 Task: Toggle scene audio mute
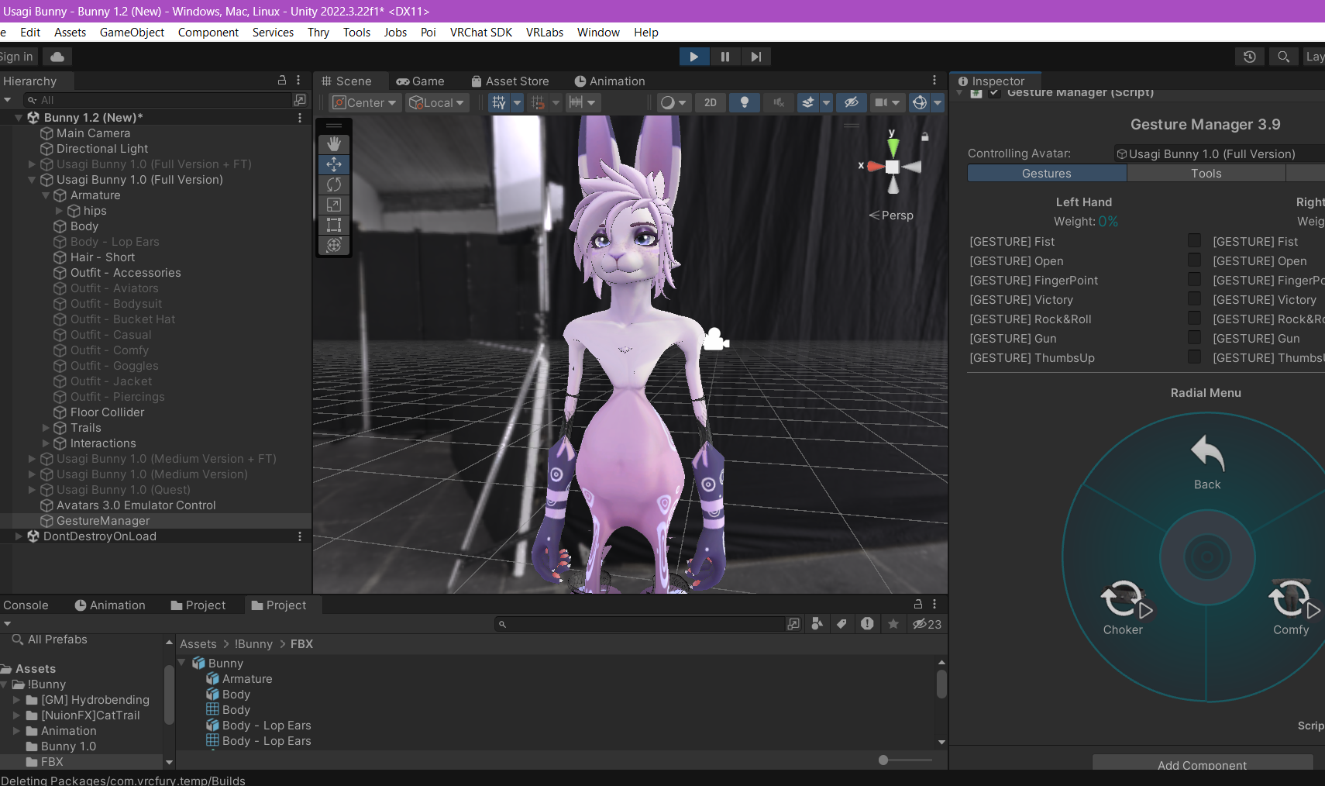[x=779, y=102]
